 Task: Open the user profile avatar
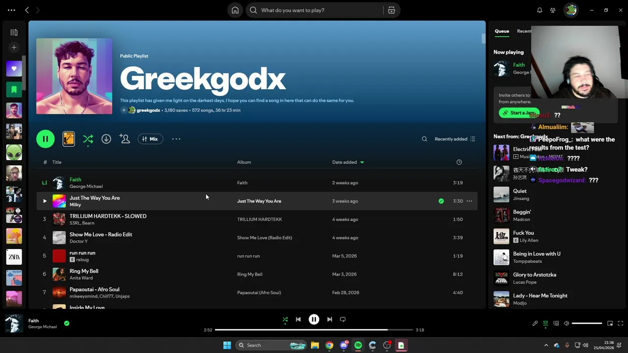571,10
